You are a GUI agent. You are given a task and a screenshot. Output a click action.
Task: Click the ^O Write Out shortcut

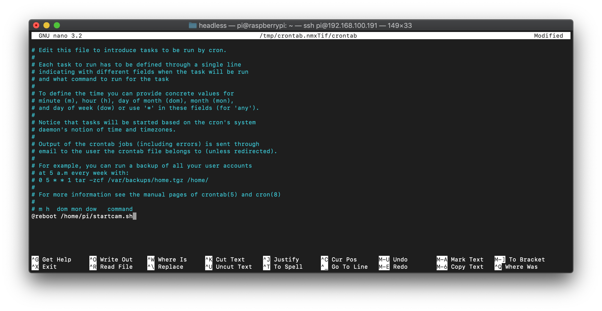(111, 259)
